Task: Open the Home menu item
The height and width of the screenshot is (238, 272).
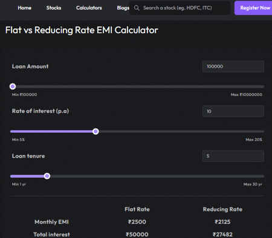Action: 25,8
